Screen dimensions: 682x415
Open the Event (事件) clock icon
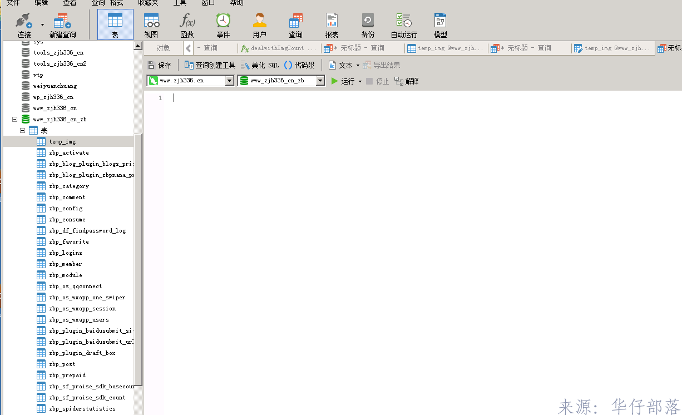[223, 24]
